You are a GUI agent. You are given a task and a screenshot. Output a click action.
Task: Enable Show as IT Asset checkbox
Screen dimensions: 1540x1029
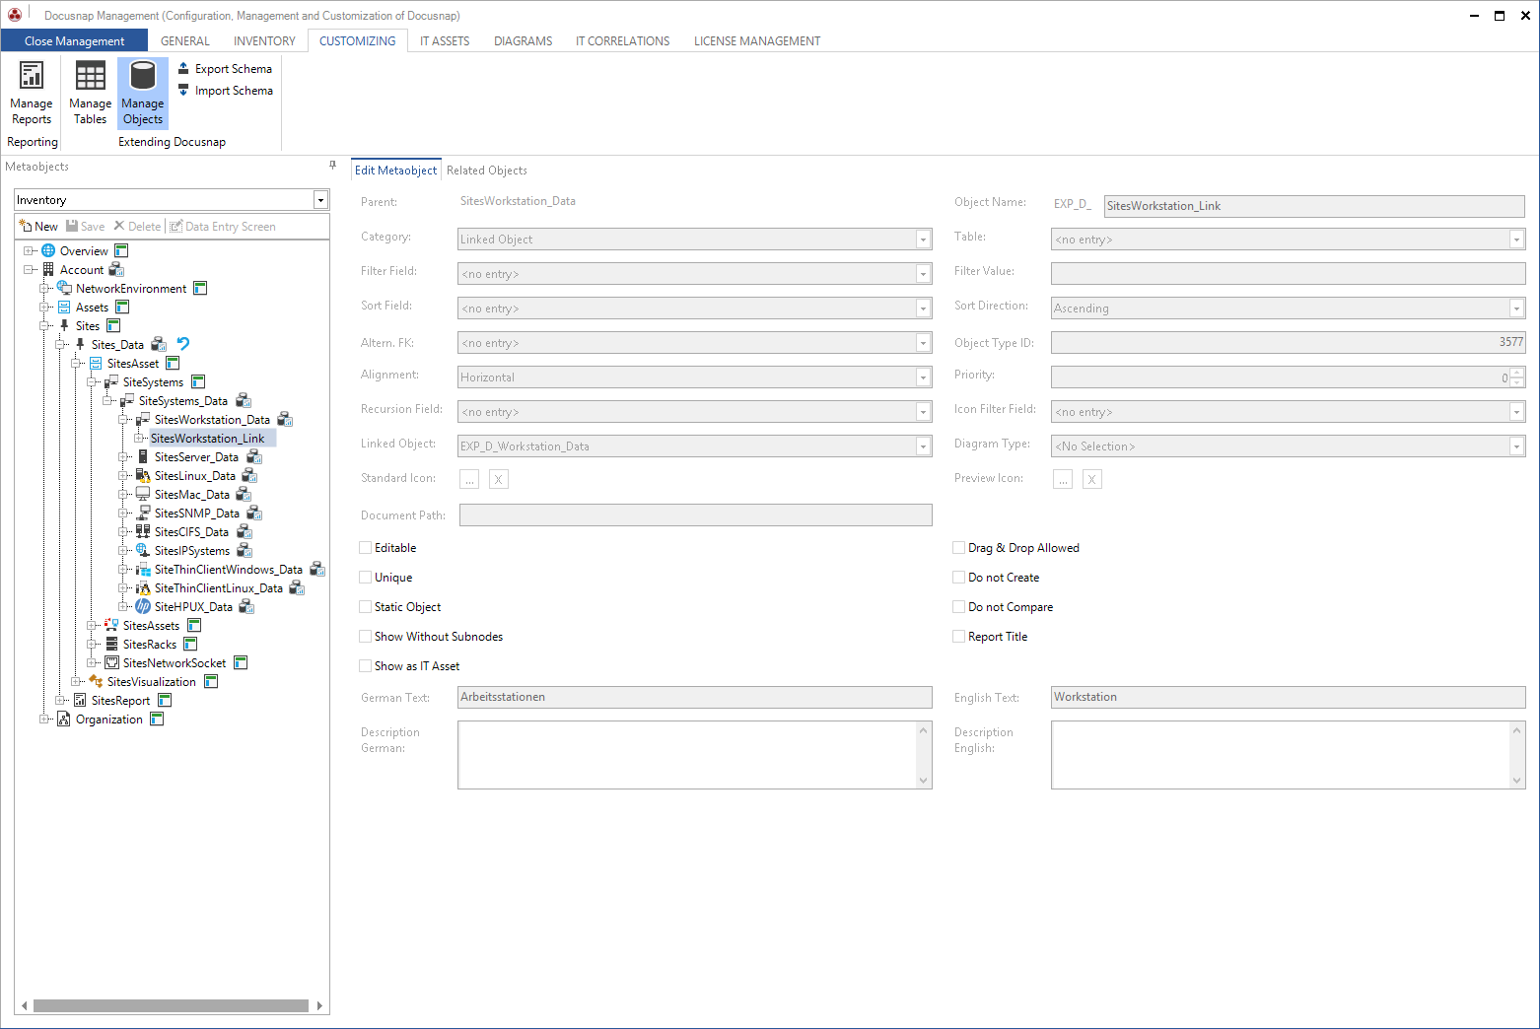[366, 666]
